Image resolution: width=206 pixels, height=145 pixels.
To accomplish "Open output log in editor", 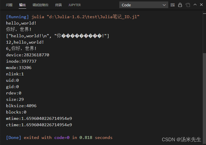I will click(188, 5).
